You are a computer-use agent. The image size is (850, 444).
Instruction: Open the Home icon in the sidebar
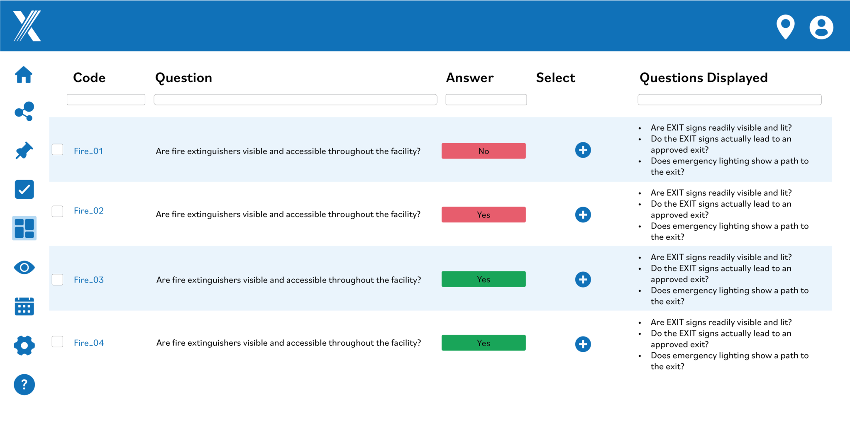[24, 75]
